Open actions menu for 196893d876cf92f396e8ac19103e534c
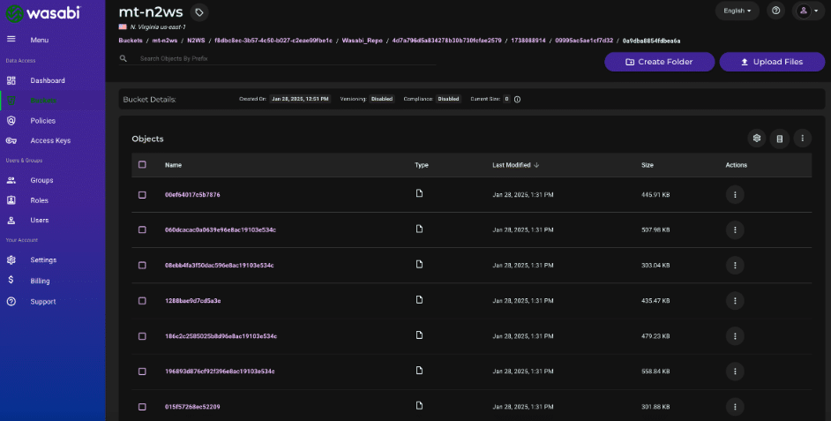The width and height of the screenshot is (831, 421). click(x=735, y=372)
